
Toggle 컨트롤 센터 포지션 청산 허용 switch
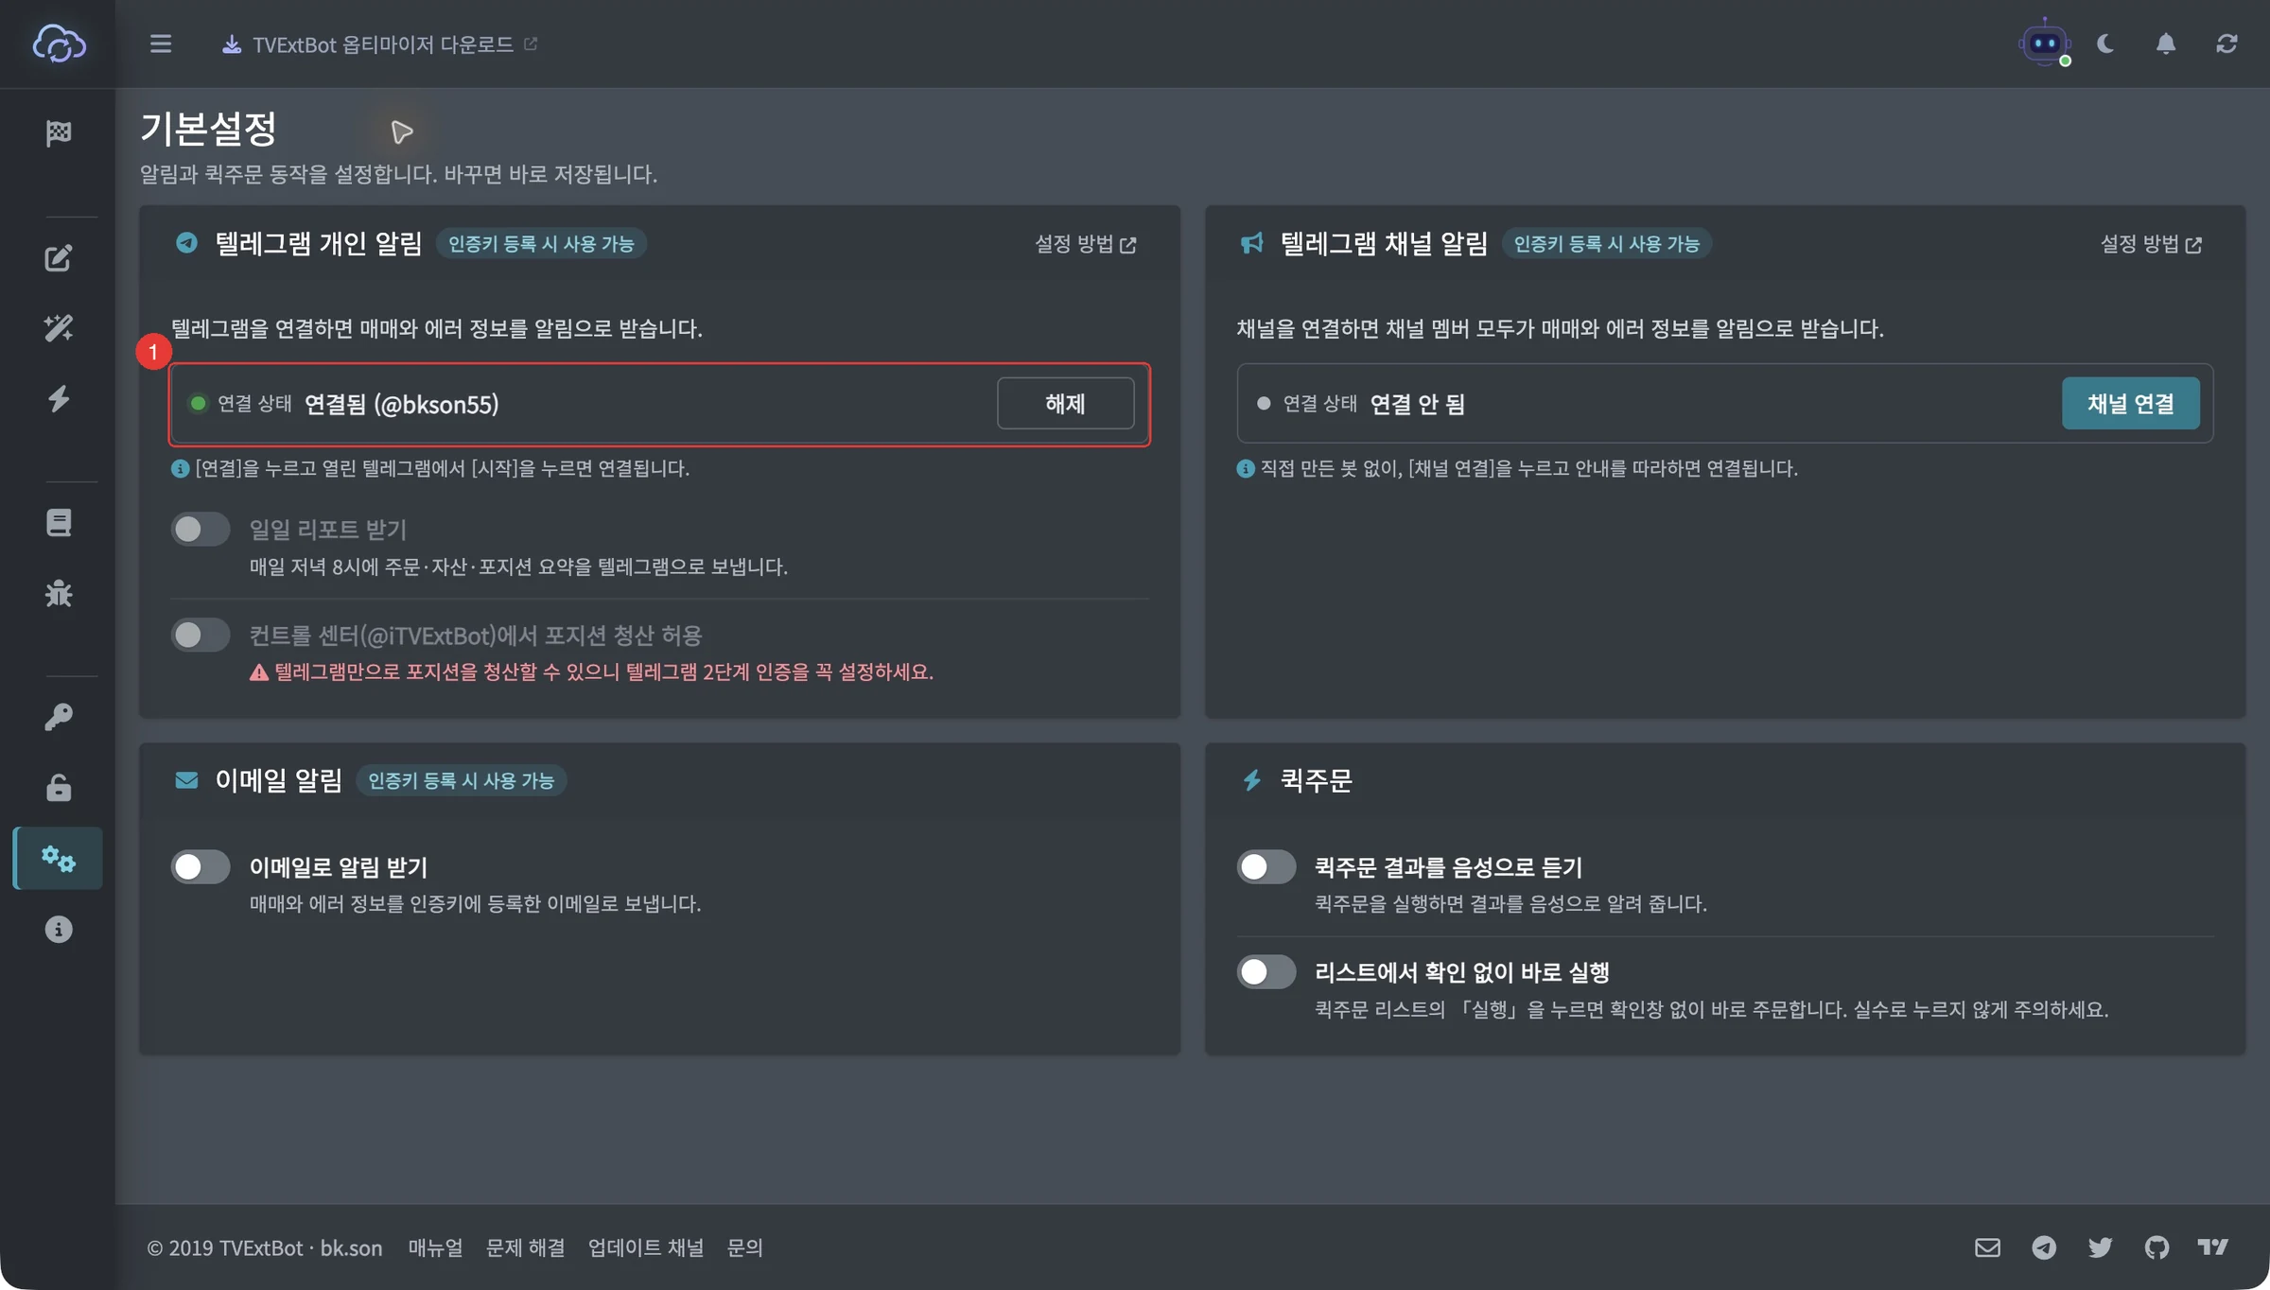201,635
